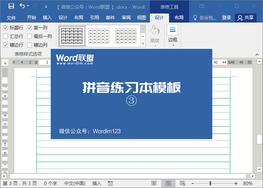Click the Save icon in quick access toolbar
This screenshot has width=263, height=188.
[x=11, y=6]
